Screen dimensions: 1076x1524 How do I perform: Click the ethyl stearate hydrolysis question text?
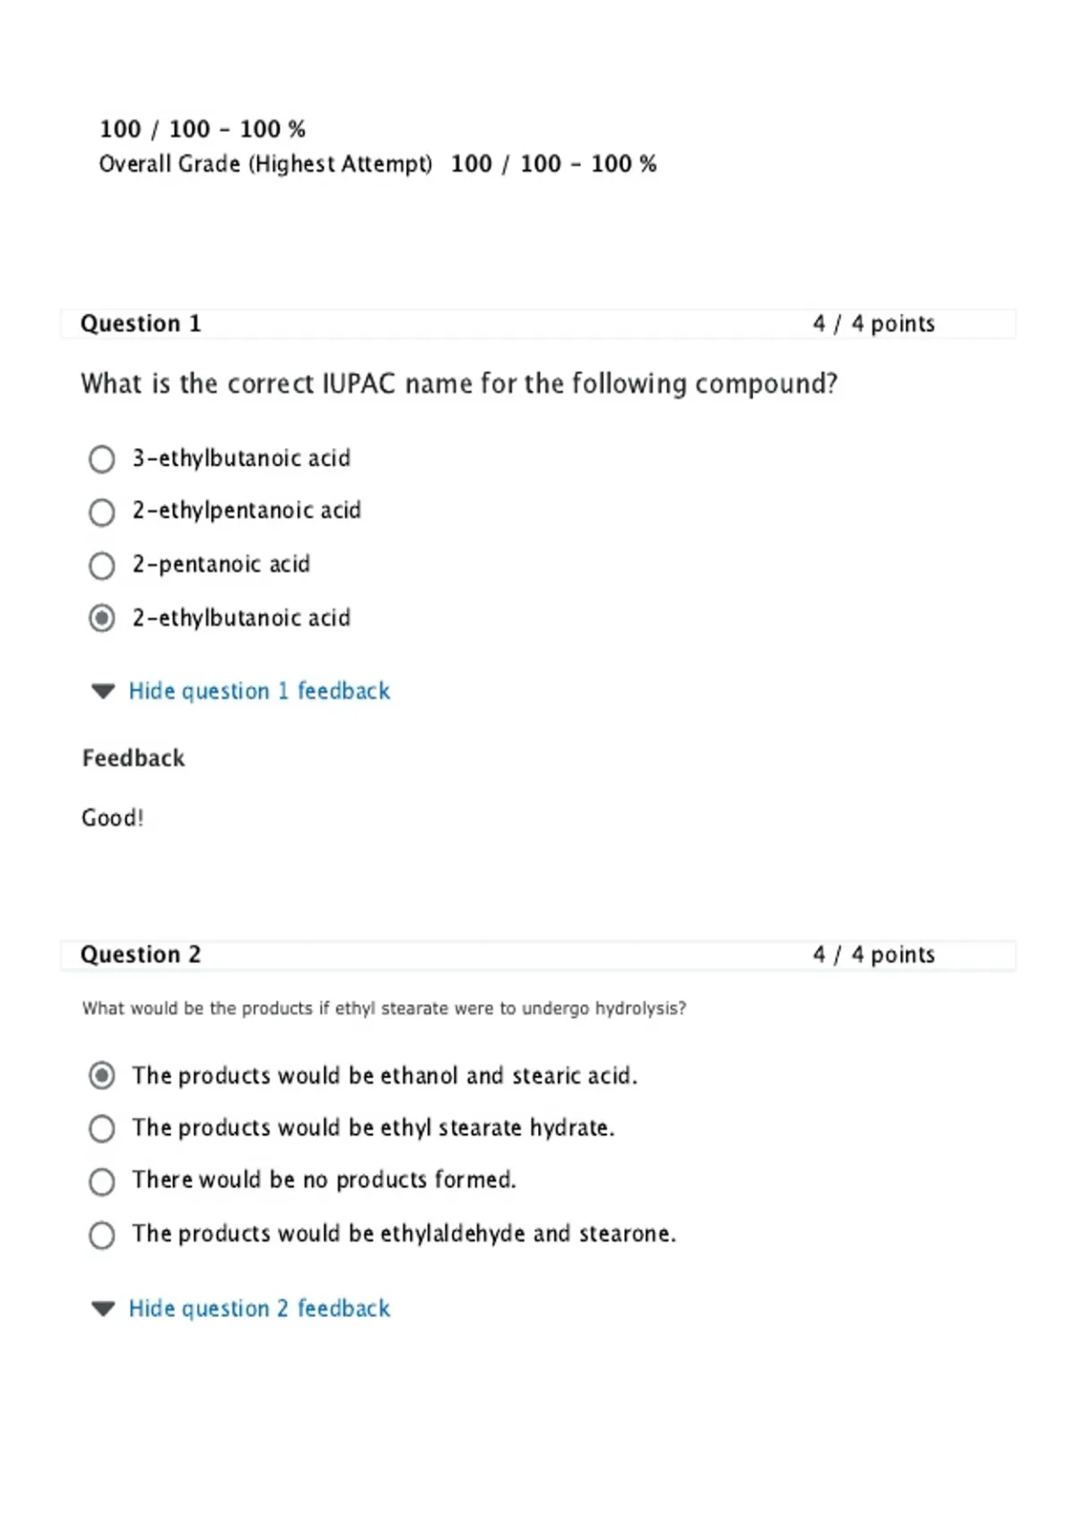point(384,1009)
